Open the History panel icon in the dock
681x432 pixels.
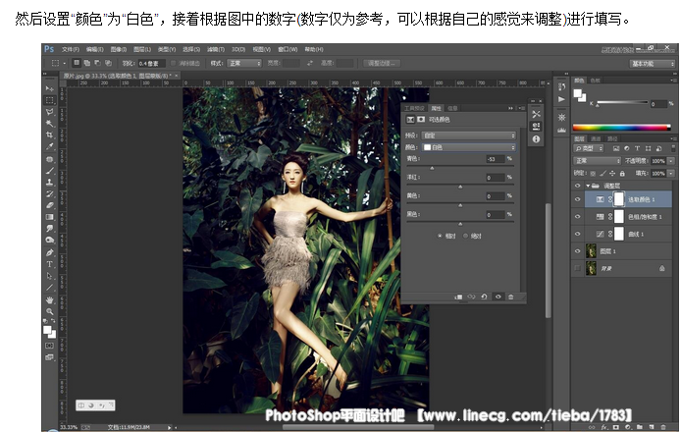click(x=561, y=87)
